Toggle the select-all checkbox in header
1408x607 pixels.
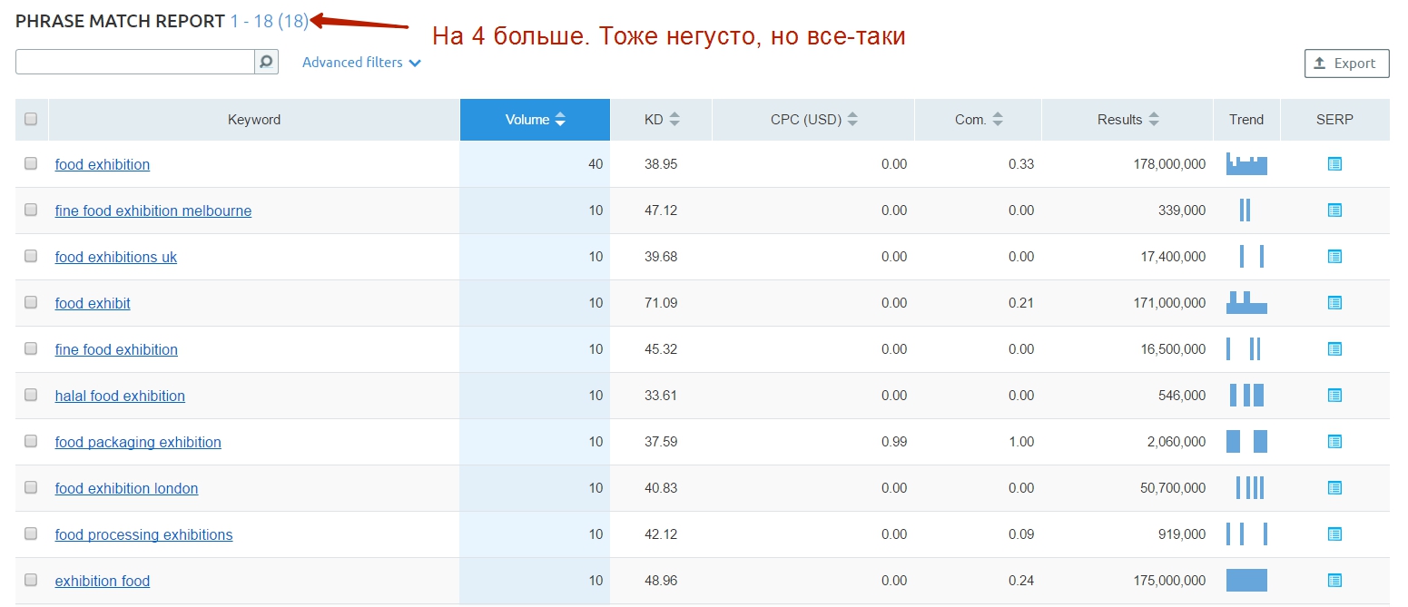[x=31, y=119]
